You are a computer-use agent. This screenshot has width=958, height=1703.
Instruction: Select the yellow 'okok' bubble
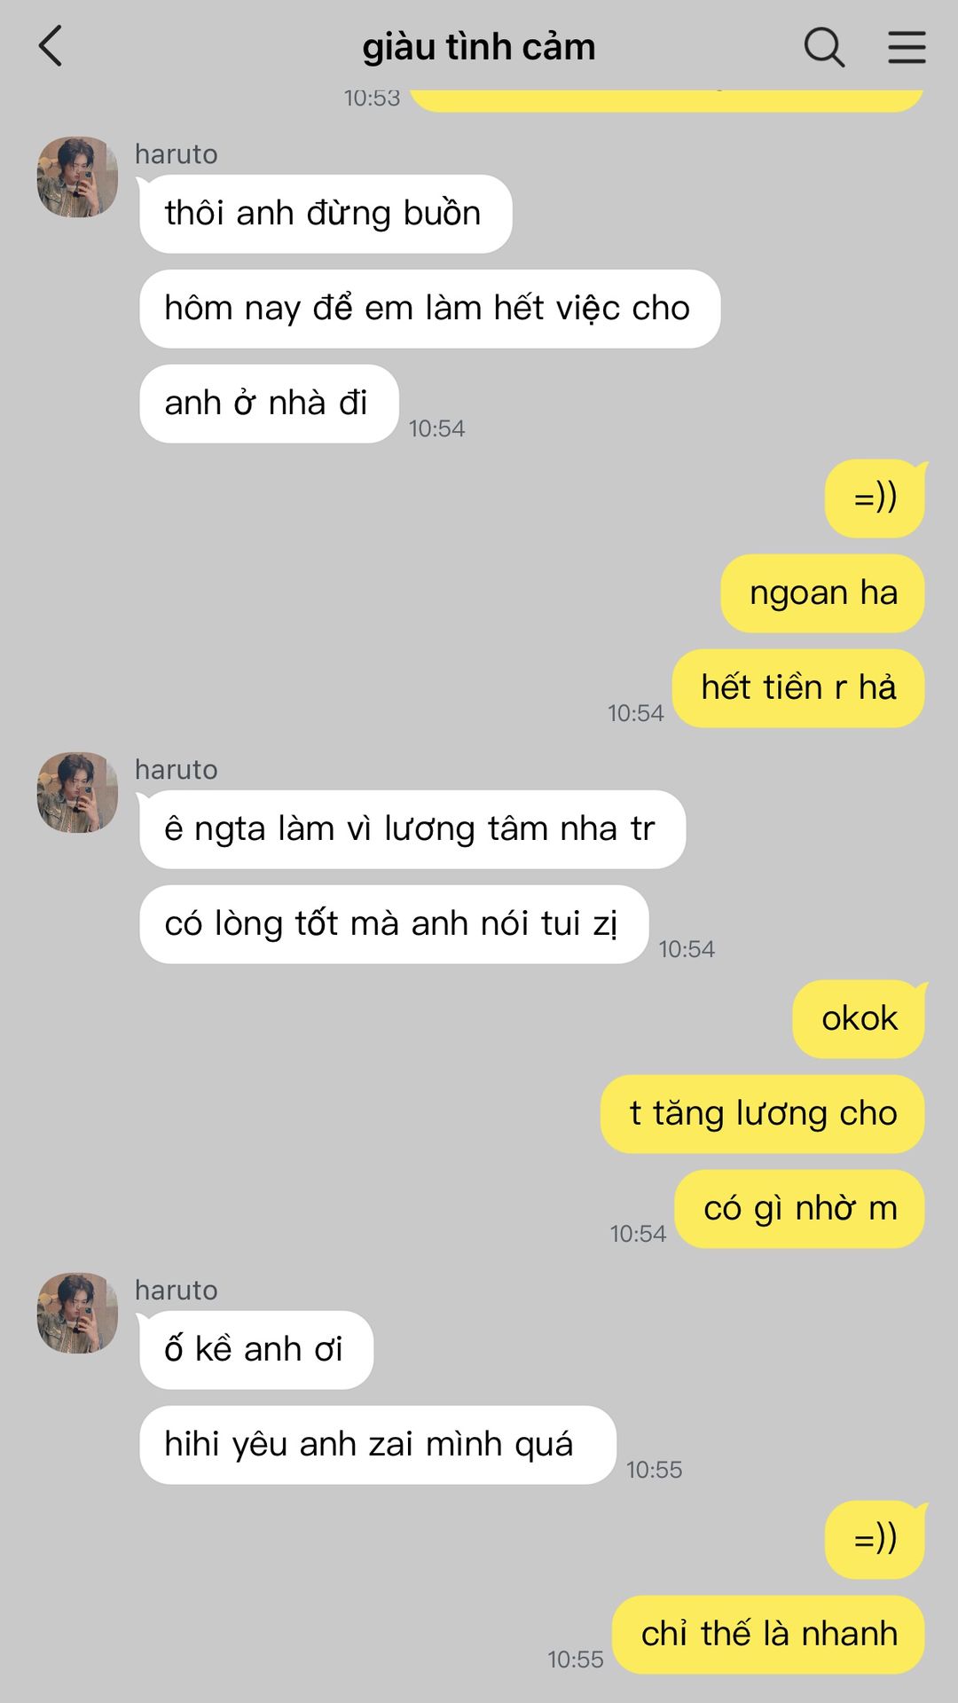point(859,1019)
